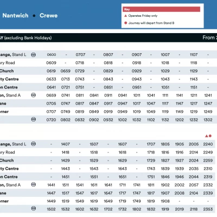Select the 1002 time cell
This screenshot has width=217, height=217.
coord(123,120)
